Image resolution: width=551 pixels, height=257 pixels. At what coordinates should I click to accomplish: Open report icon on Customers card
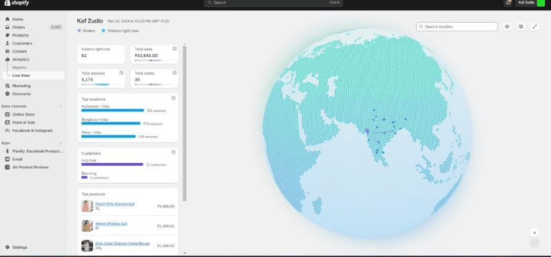pyautogui.click(x=174, y=153)
